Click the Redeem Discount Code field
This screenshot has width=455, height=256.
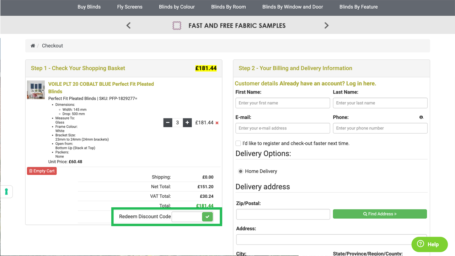point(187,217)
